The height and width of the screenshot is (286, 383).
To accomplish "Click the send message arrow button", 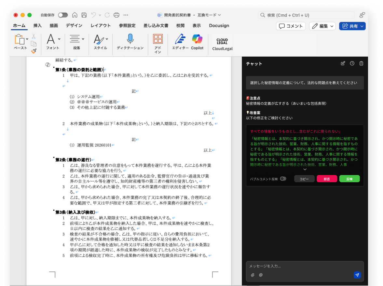I will coord(357,275).
